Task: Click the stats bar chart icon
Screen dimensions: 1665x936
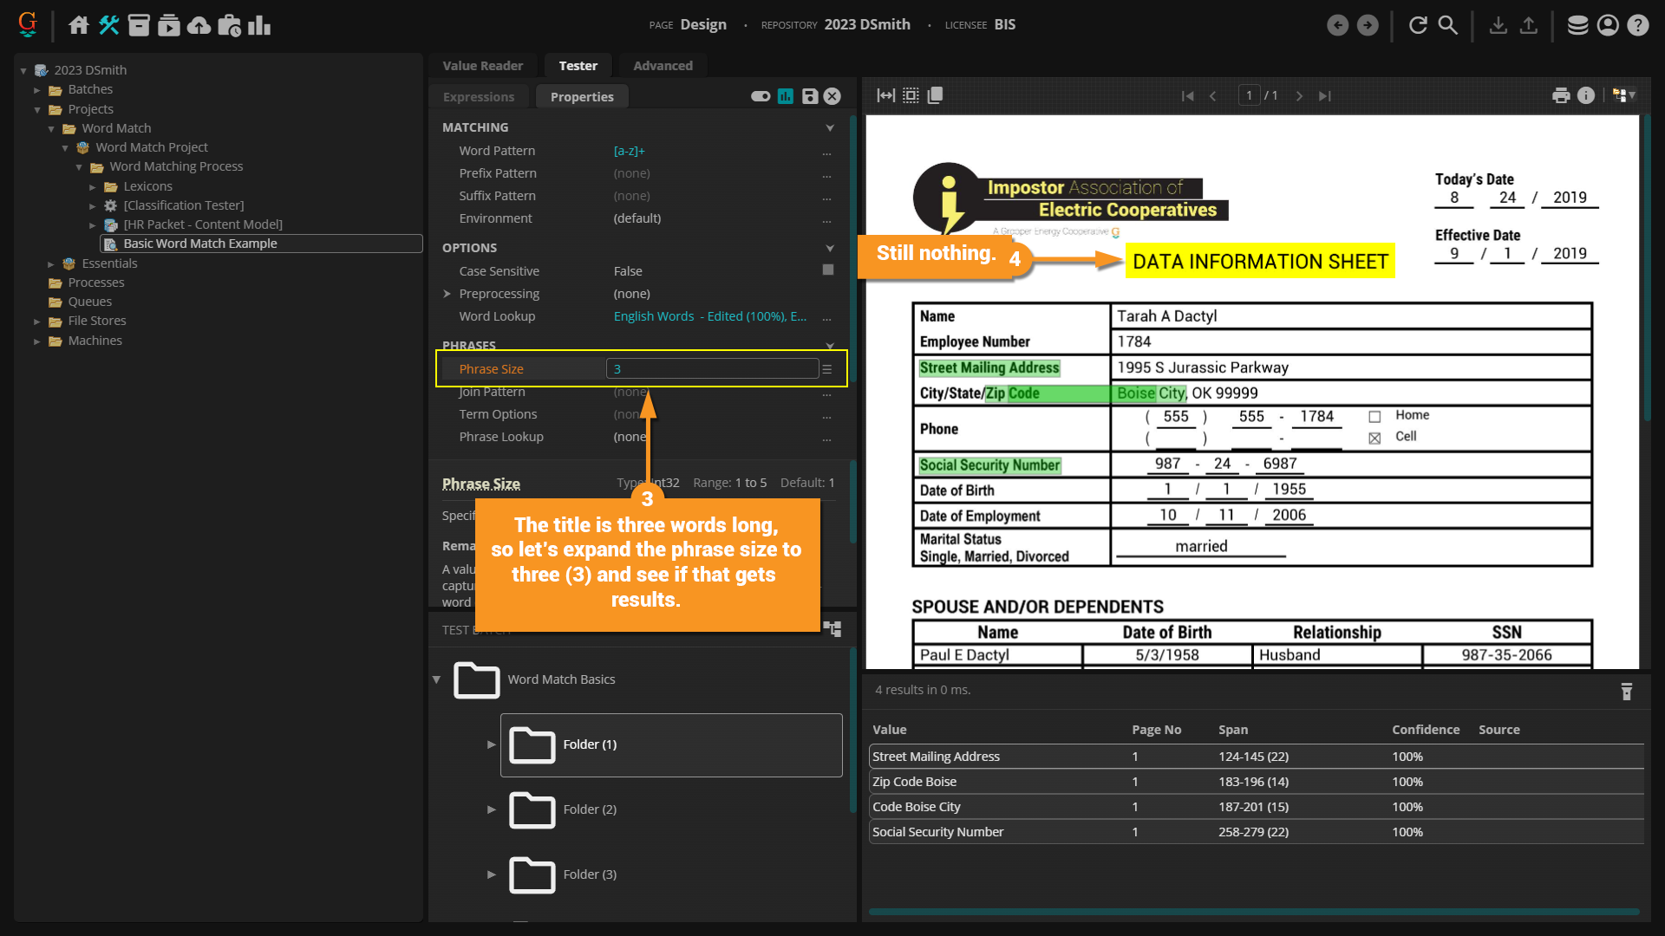Action: point(259,25)
